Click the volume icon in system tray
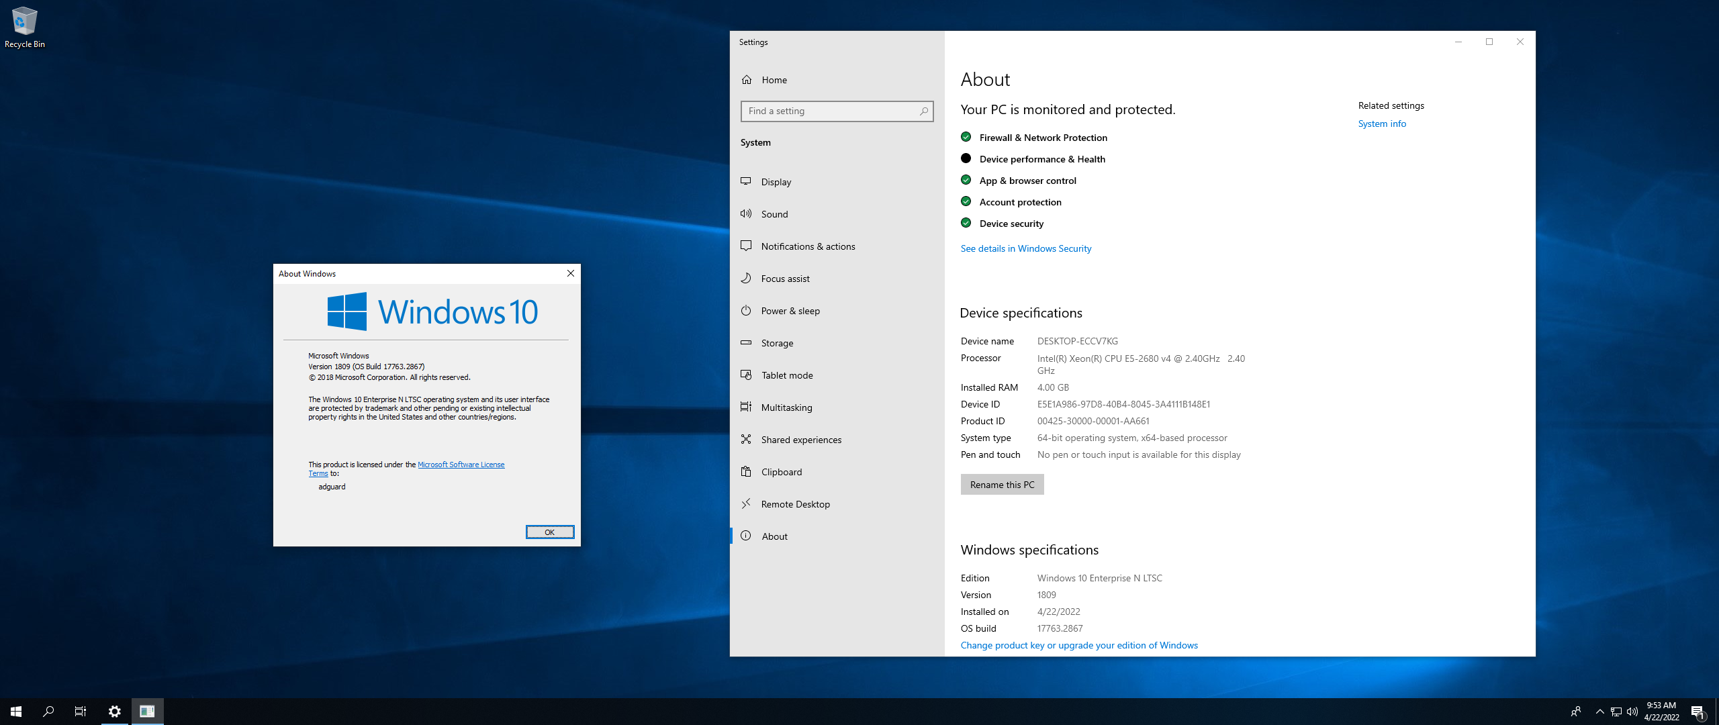The width and height of the screenshot is (1719, 725). (1632, 712)
